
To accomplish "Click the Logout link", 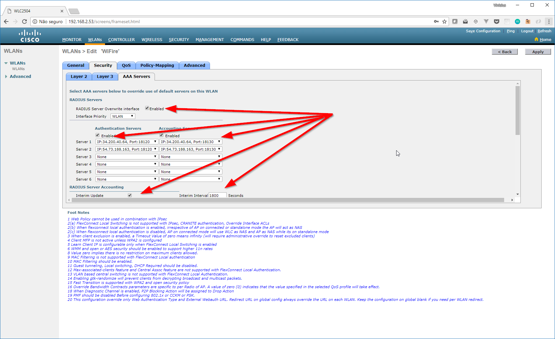I will [527, 31].
